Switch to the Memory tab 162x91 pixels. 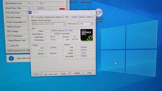pos(59,17)
